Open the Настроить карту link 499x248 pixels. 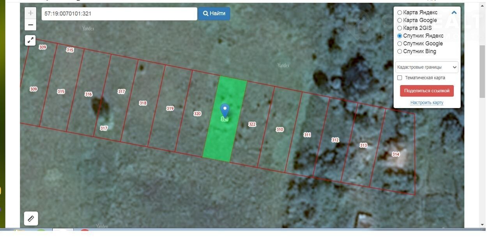426,103
